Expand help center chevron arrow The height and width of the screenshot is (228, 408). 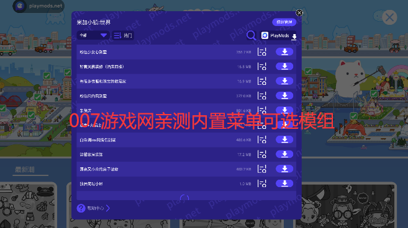point(108,208)
